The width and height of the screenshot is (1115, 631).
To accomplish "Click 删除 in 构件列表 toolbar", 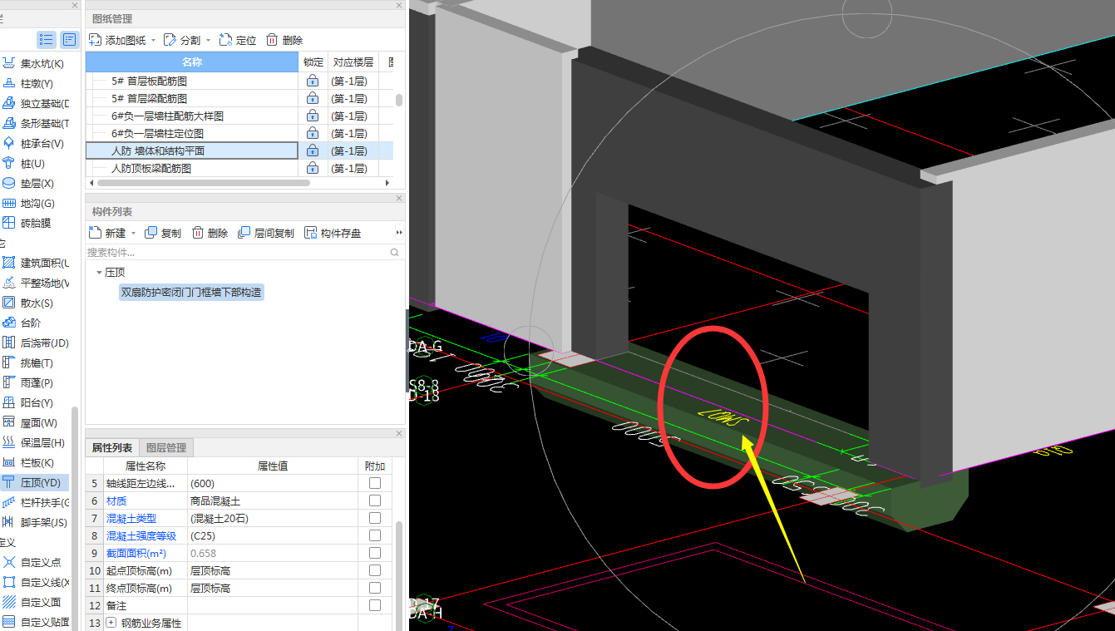I will click(210, 233).
